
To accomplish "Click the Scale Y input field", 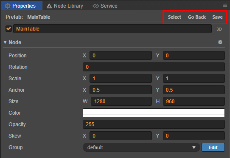I will [194, 79].
